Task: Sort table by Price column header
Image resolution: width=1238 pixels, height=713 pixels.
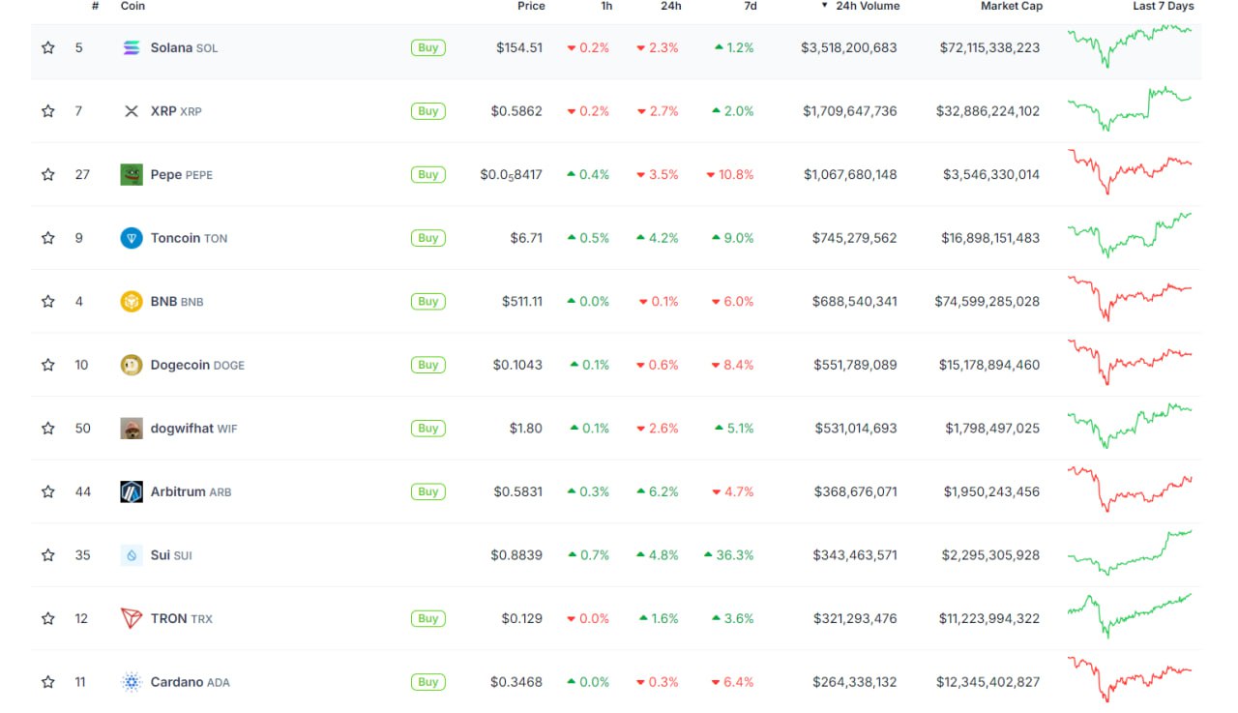Action: [x=531, y=6]
